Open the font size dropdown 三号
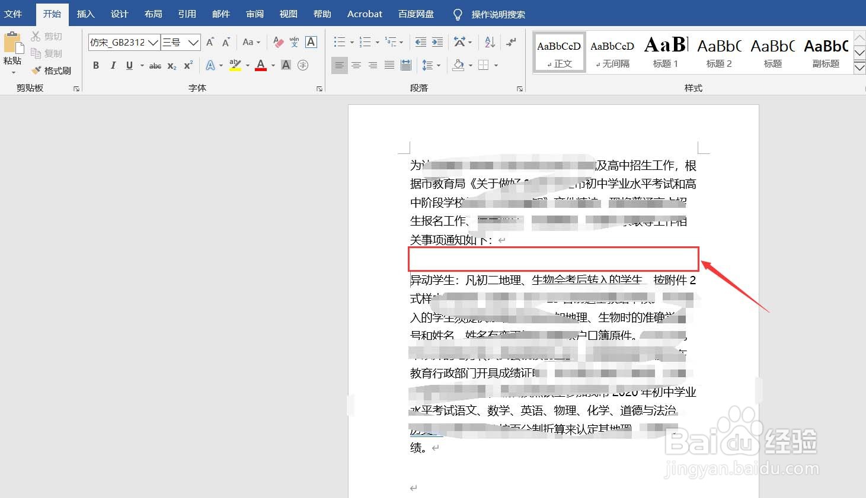The image size is (866, 498). [x=193, y=43]
